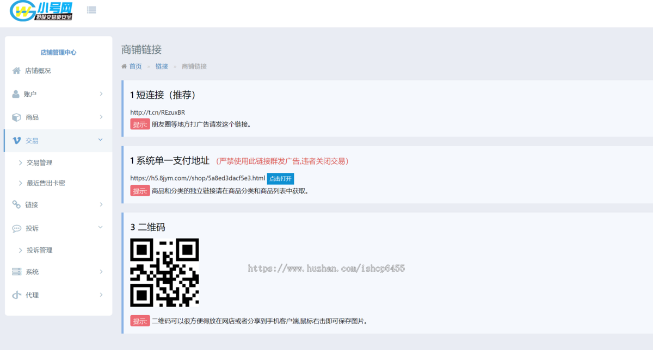Click the short link http://t.cn/REzuxBR

tap(158, 112)
